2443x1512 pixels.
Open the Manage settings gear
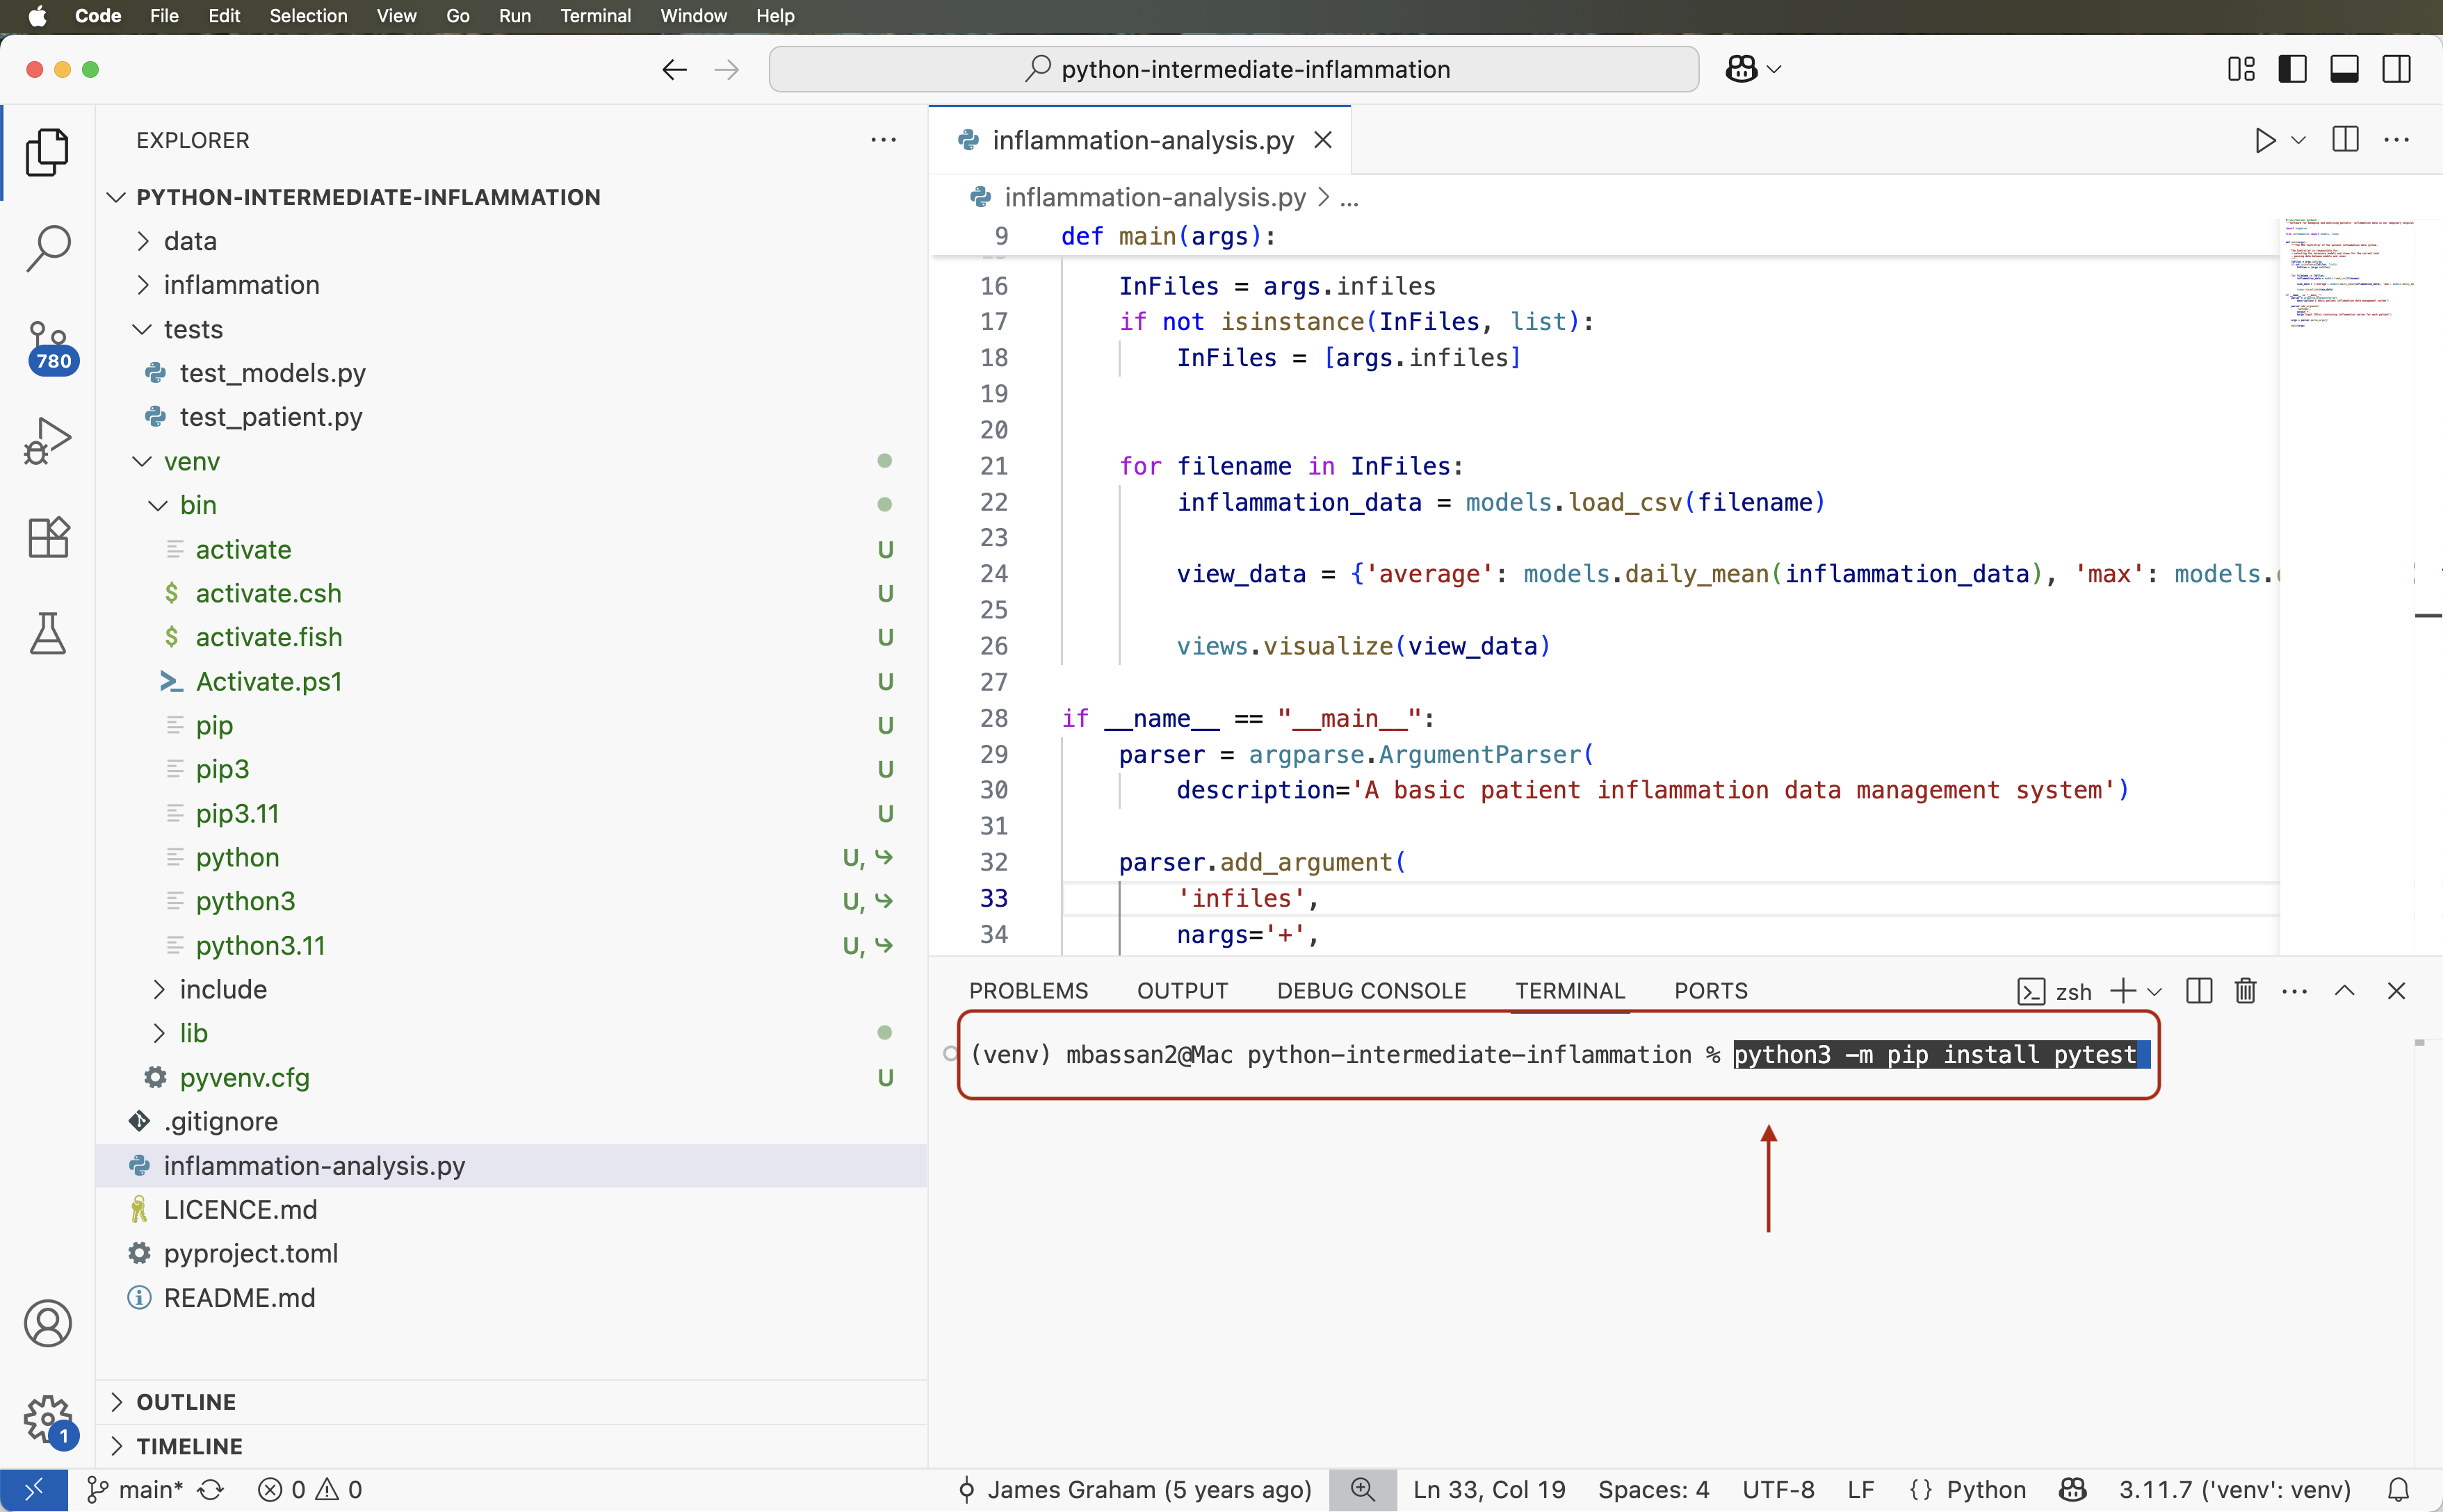(47, 1420)
